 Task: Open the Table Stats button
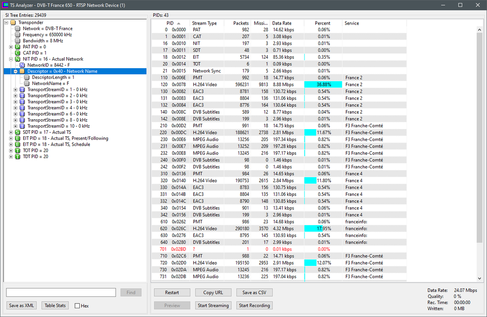[55, 306]
